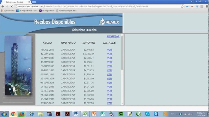The height and width of the screenshot is (117, 209).
Task: Click the $4,535.25 amount
Action: [x=89, y=70]
